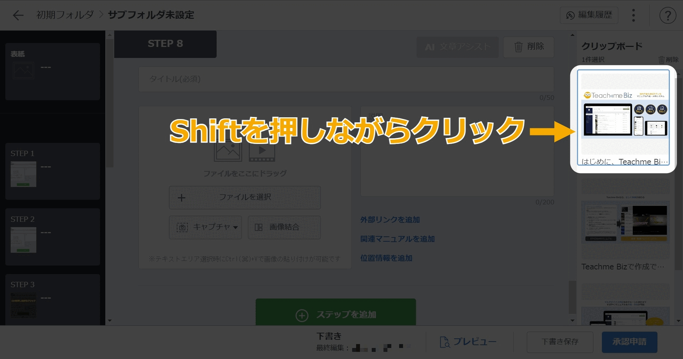Click 初期フォルダ in the breadcrumb
Screen dimensions: 683x359
pos(64,15)
